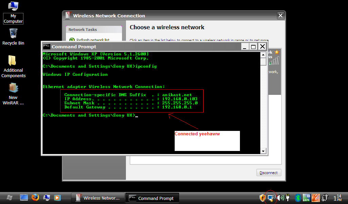Click Command Prompt title bar system icon
Viewport: 348px width, 204px height.
(x=46, y=47)
